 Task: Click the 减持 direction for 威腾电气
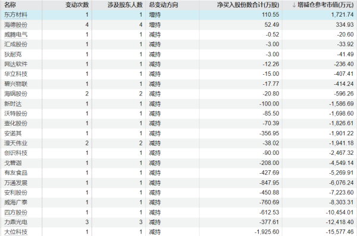coord(155,34)
